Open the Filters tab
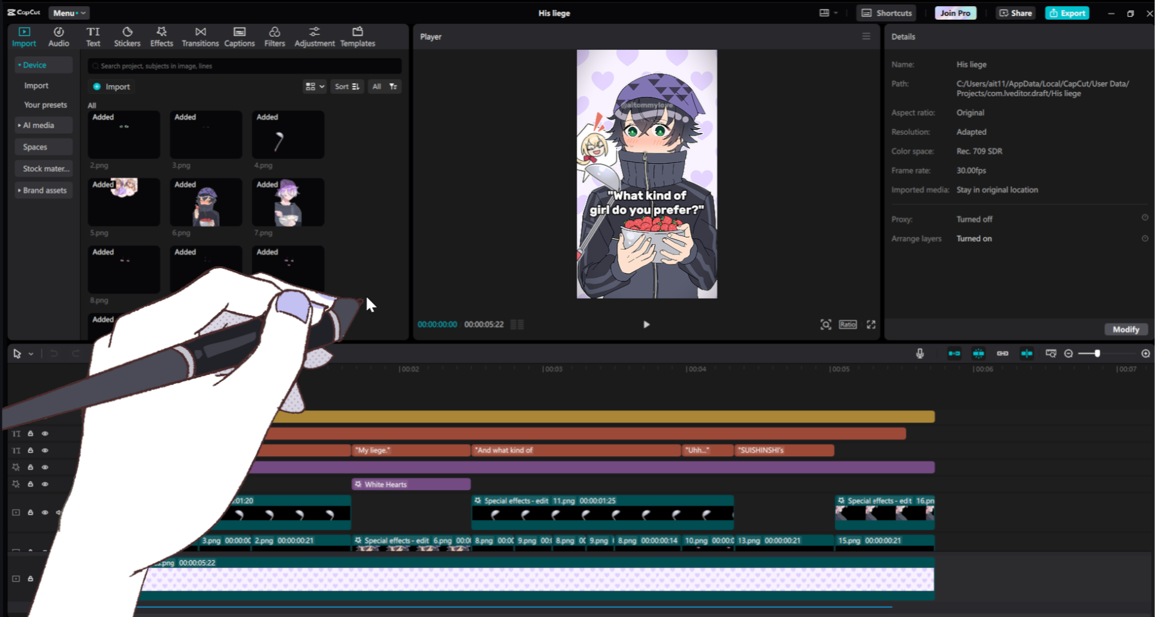 [274, 37]
